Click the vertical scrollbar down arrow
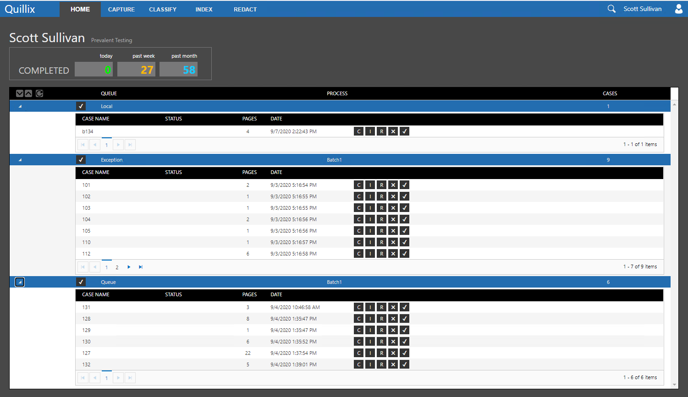The width and height of the screenshot is (688, 397). pos(674,385)
